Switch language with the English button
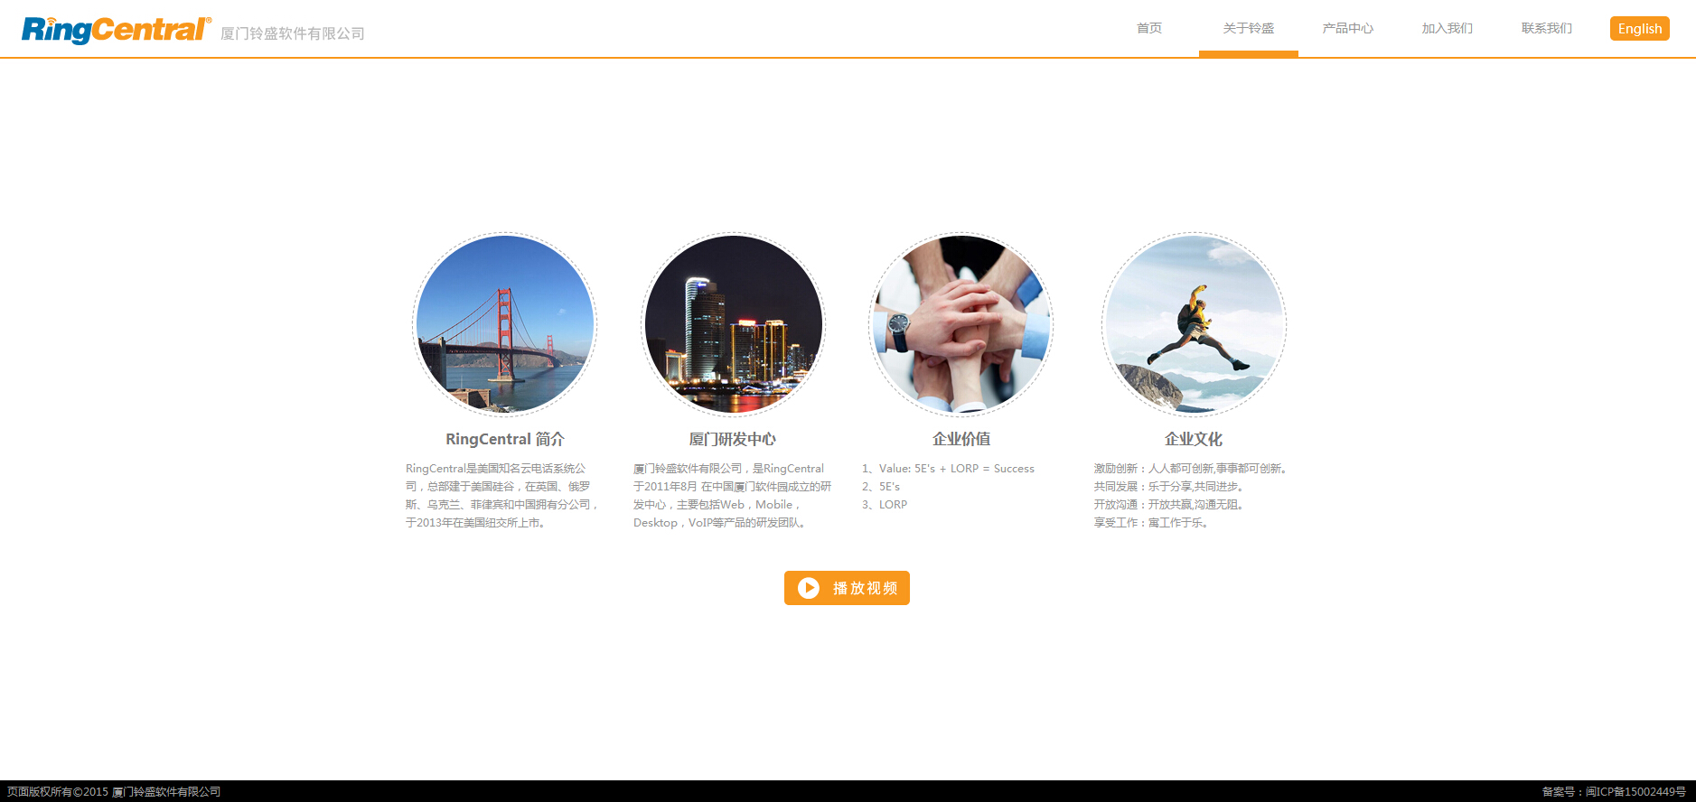The image size is (1696, 802). tap(1640, 29)
